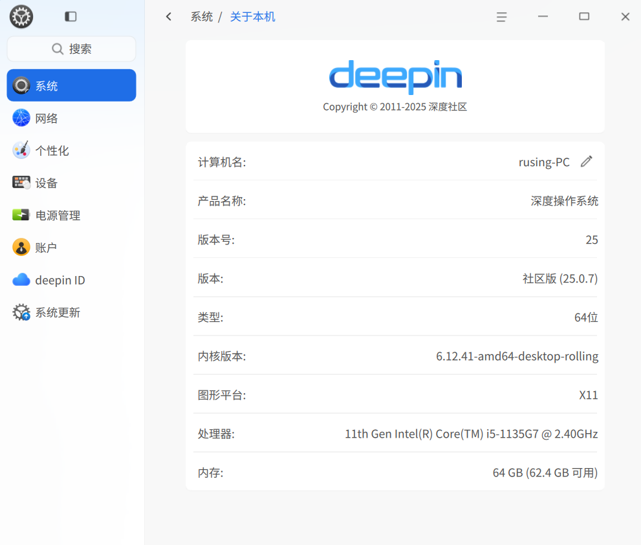Toggle the sidebar collapse icon
641x545 pixels.
pyautogui.click(x=71, y=16)
